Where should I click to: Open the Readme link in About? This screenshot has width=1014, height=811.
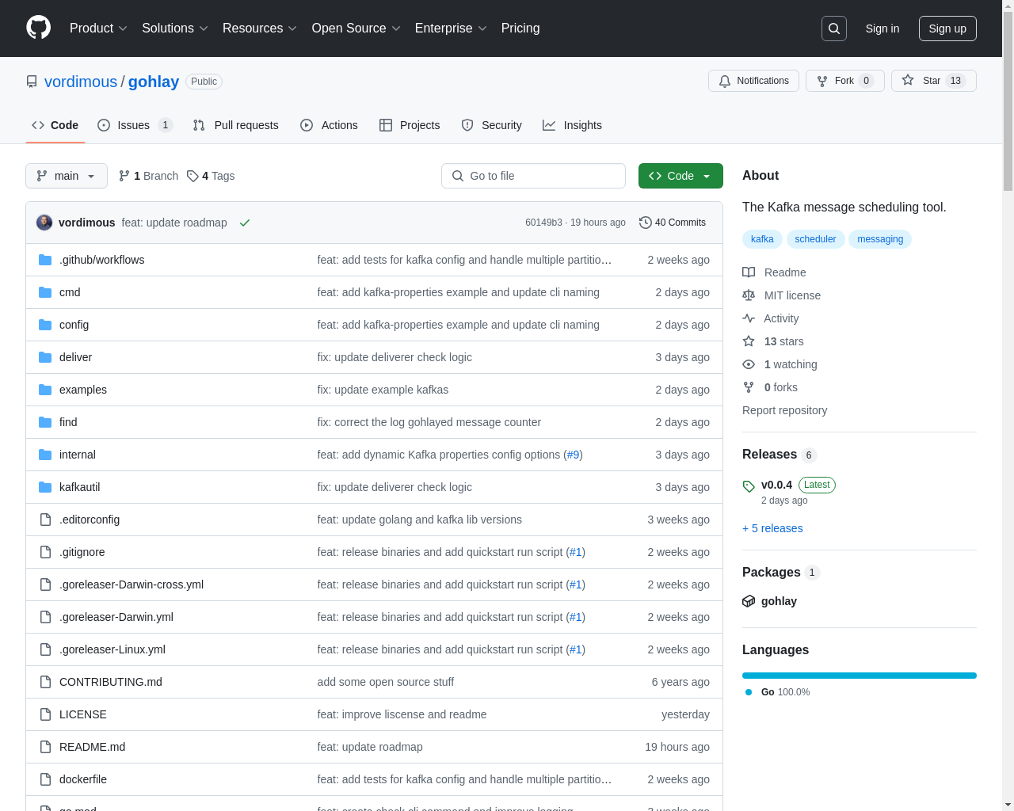774,272
